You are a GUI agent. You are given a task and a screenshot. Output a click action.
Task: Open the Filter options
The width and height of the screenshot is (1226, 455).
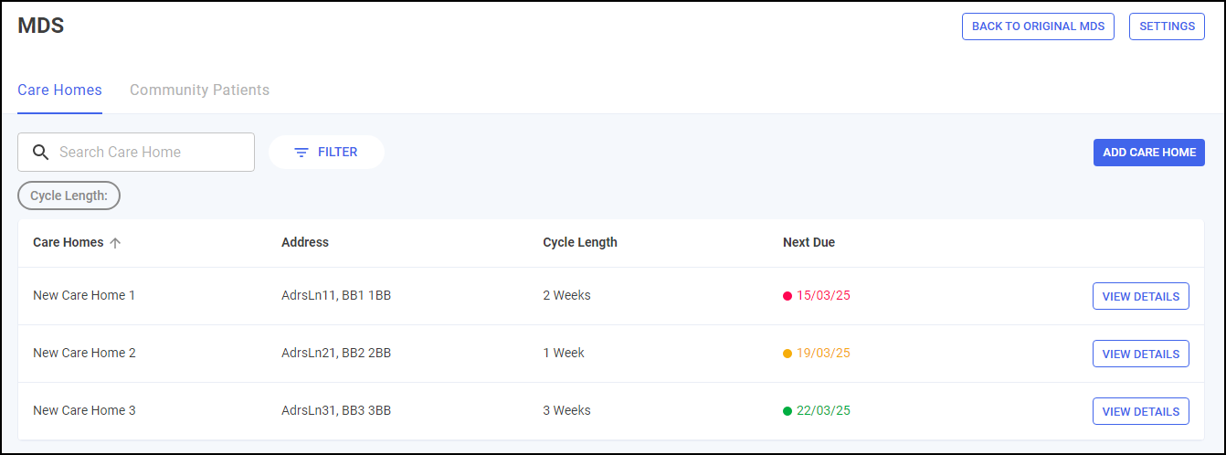click(326, 153)
